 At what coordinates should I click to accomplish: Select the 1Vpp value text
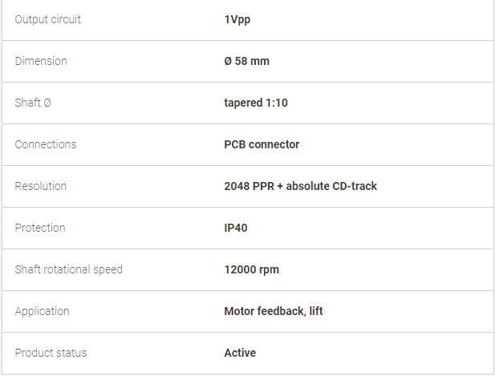pyautogui.click(x=237, y=19)
